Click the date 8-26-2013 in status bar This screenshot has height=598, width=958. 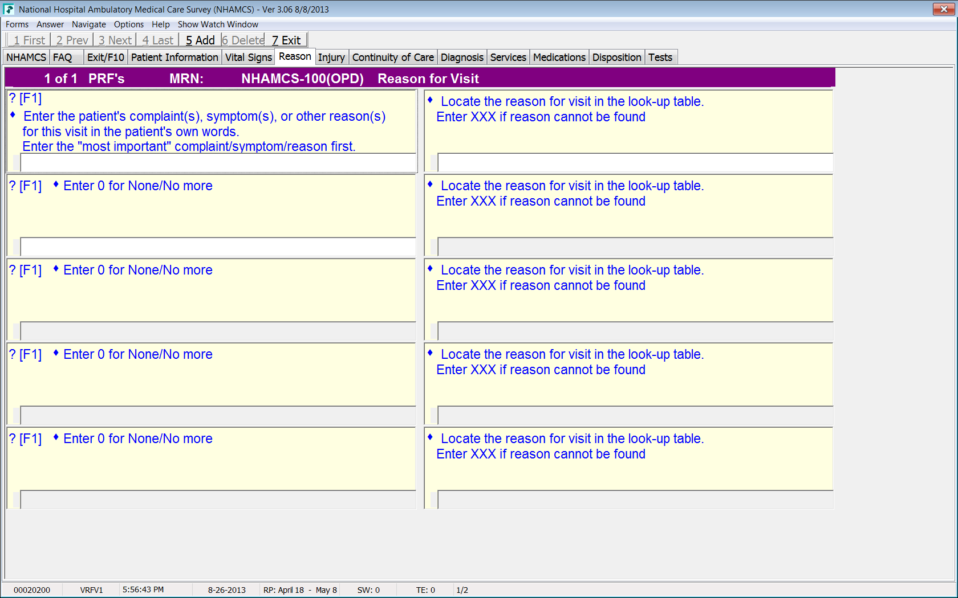tap(227, 590)
